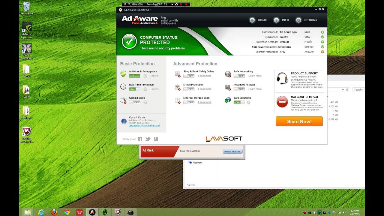
Task: Click Learn more for External Storage Scan
Action: [x=205, y=102]
